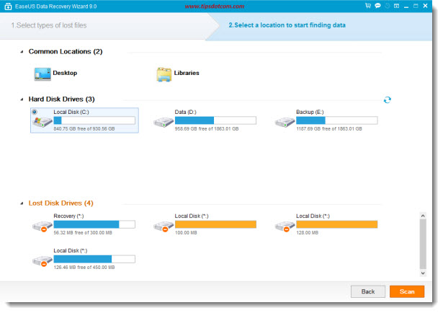The height and width of the screenshot is (313, 443).
Task: Select the Desktop label
Action: [65, 73]
